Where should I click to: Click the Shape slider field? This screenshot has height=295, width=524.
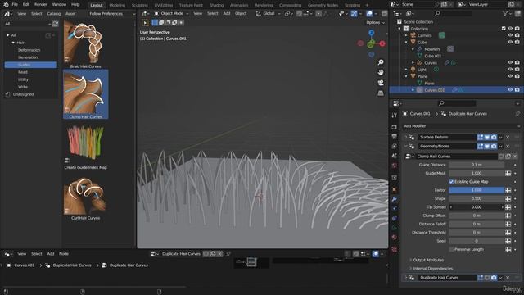tap(477, 198)
